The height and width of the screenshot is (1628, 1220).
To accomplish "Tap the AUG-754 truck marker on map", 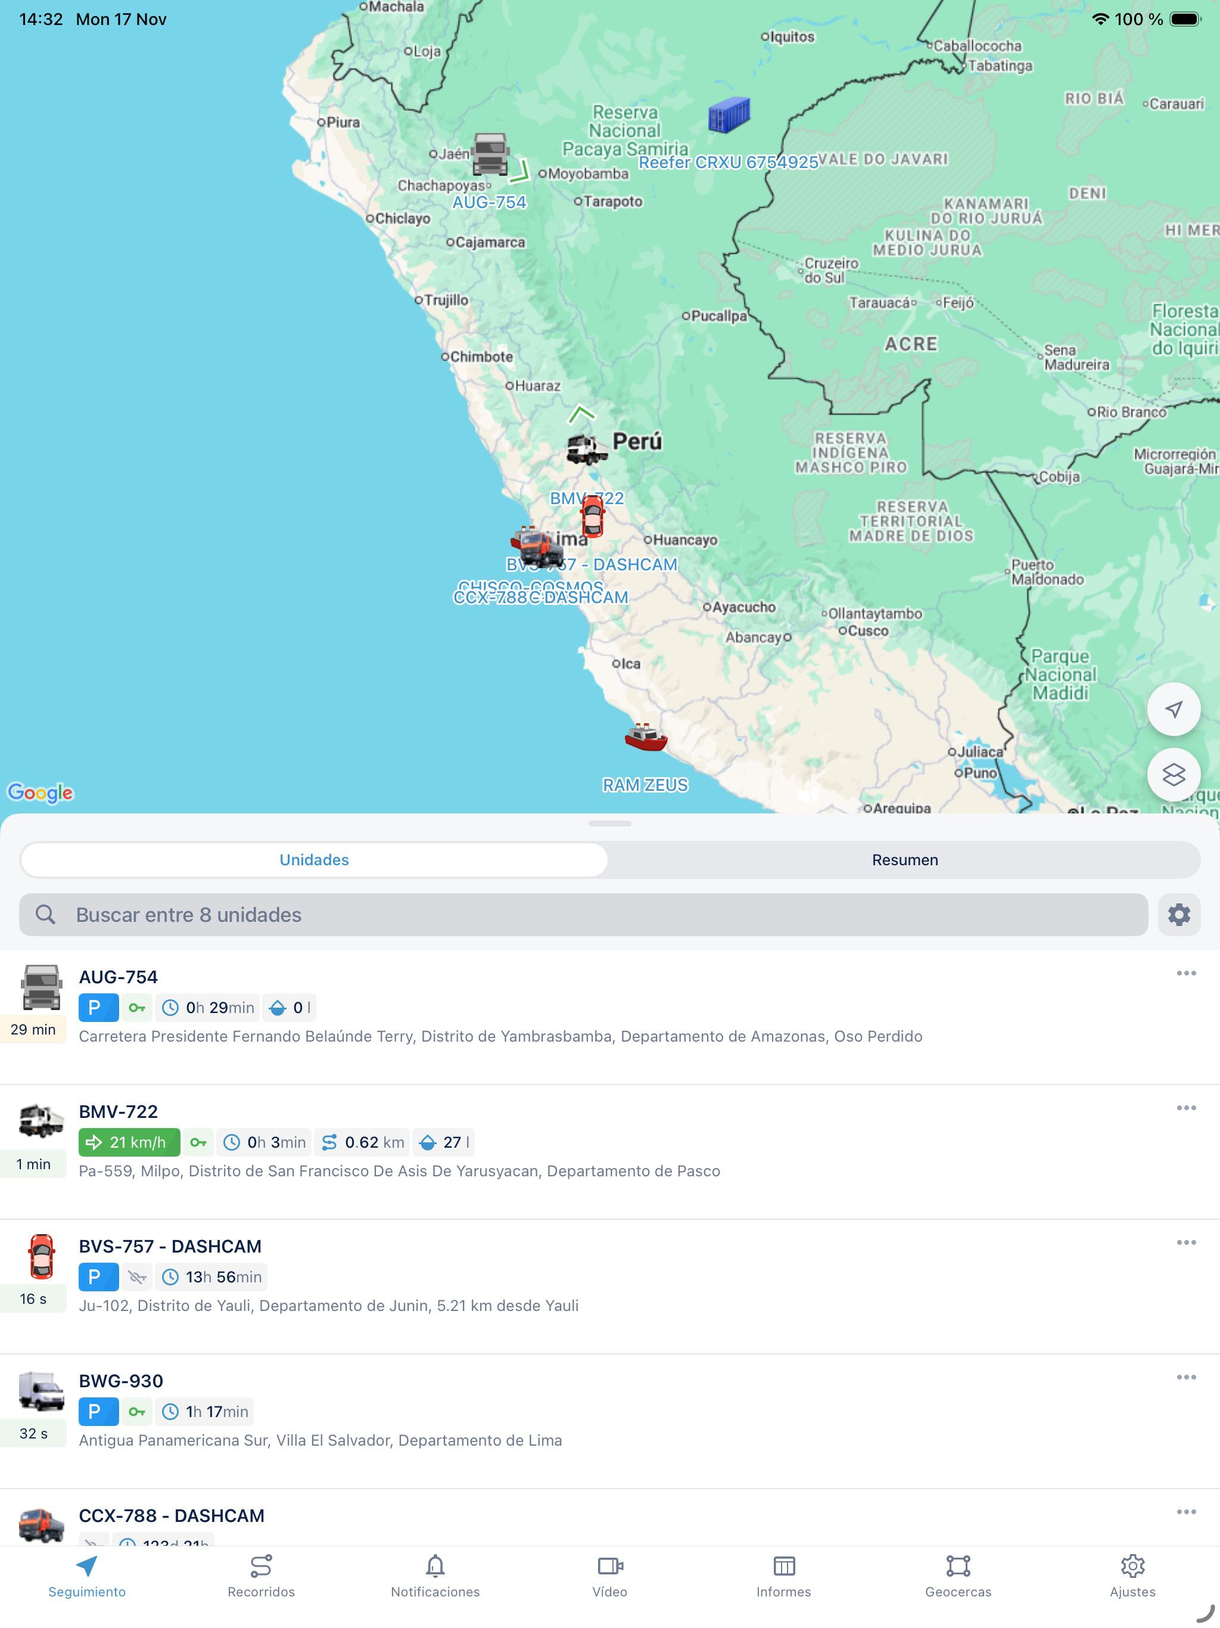I will (490, 154).
